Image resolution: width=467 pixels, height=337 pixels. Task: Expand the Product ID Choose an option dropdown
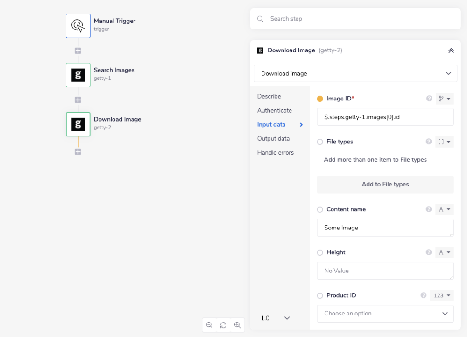(x=385, y=314)
